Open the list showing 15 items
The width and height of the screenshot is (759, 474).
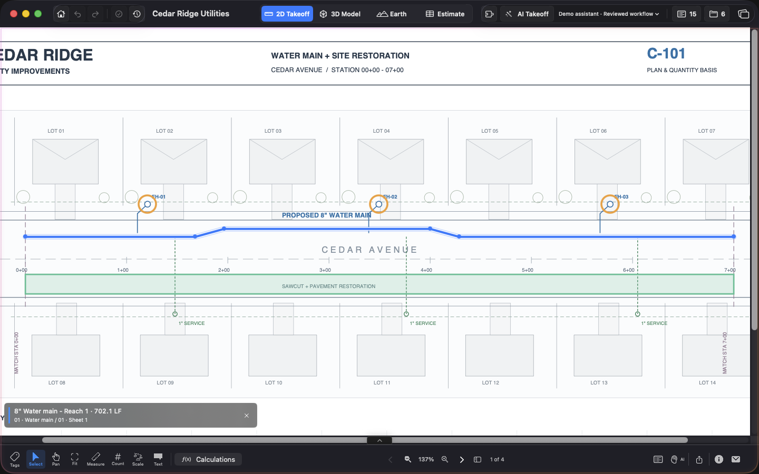pyautogui.click(x=687, y=14)
